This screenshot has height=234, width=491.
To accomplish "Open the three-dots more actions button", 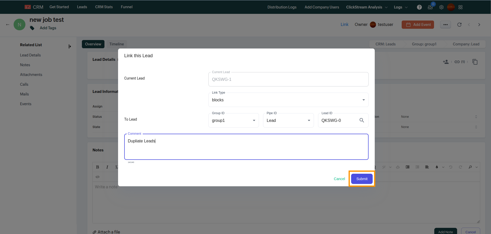I will 446,25.
